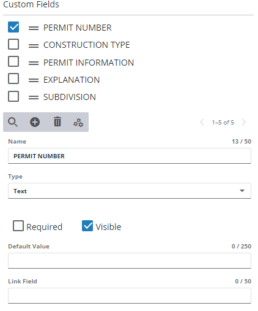Click the Default Value input field
This screenshot has height=311, width=258.
click(x=130, y=261)
